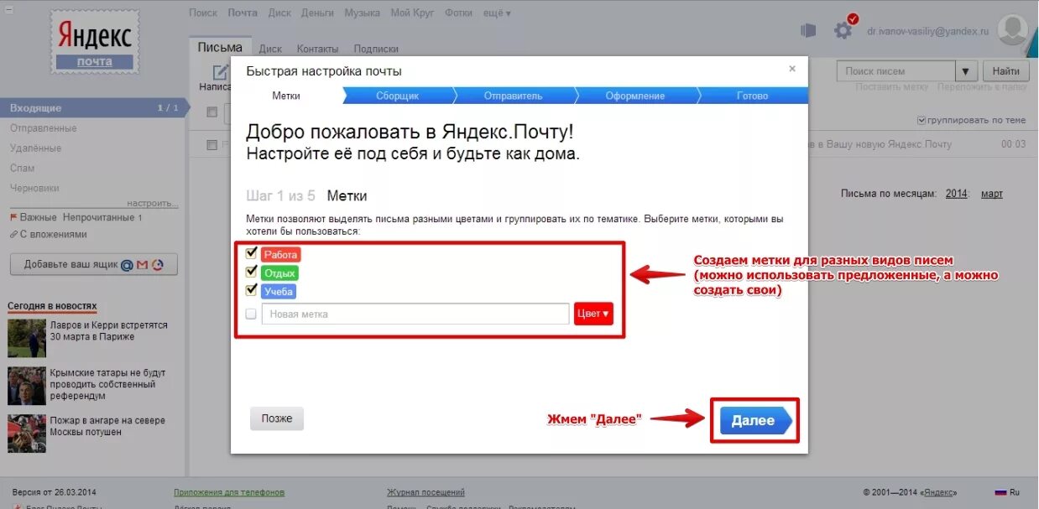Open Музыка in top services bar
Screen dimensions: 1039x509
coord(362,13)
